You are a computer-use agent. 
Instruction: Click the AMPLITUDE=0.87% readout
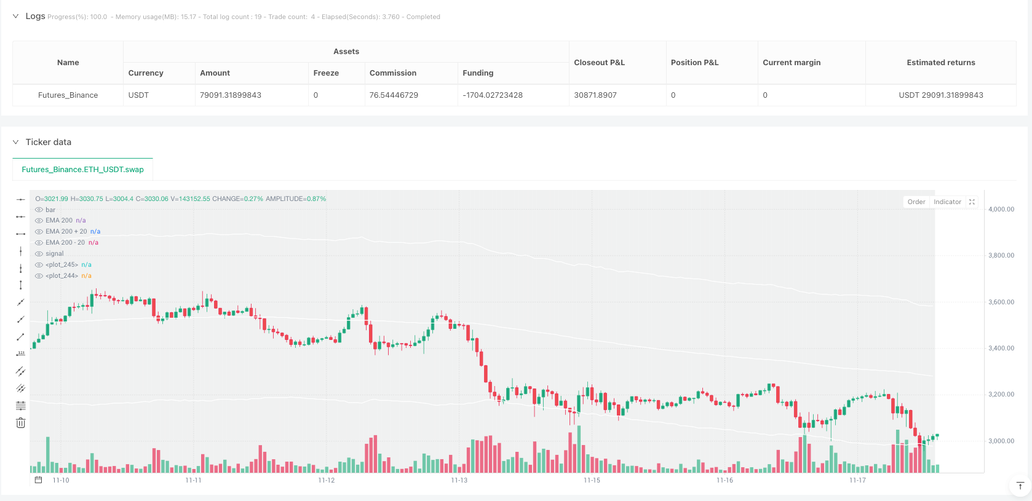pyautogui.click(x=296, y=199)
